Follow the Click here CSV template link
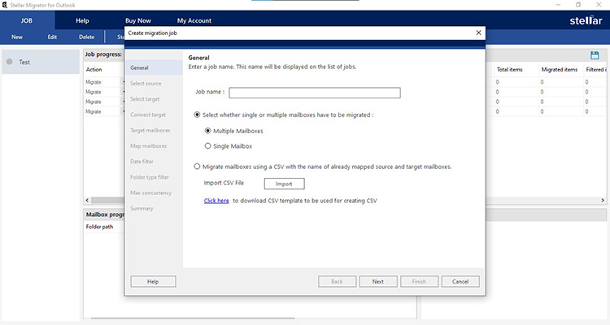610x325 pixels. click(x=216, y=200)
